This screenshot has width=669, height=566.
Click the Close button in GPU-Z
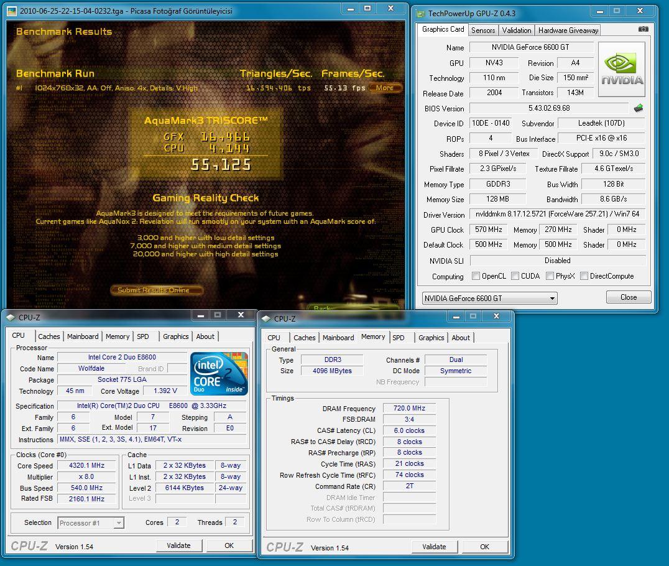coord(629,297)
